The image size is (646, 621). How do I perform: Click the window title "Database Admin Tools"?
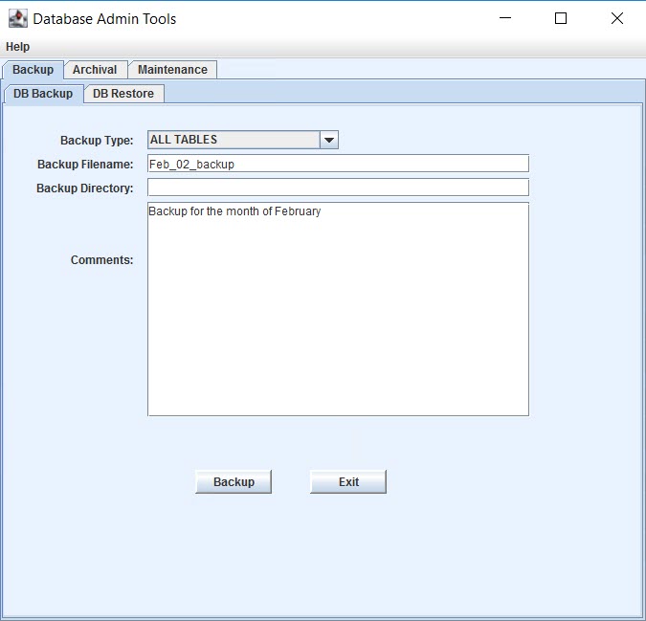104,19
